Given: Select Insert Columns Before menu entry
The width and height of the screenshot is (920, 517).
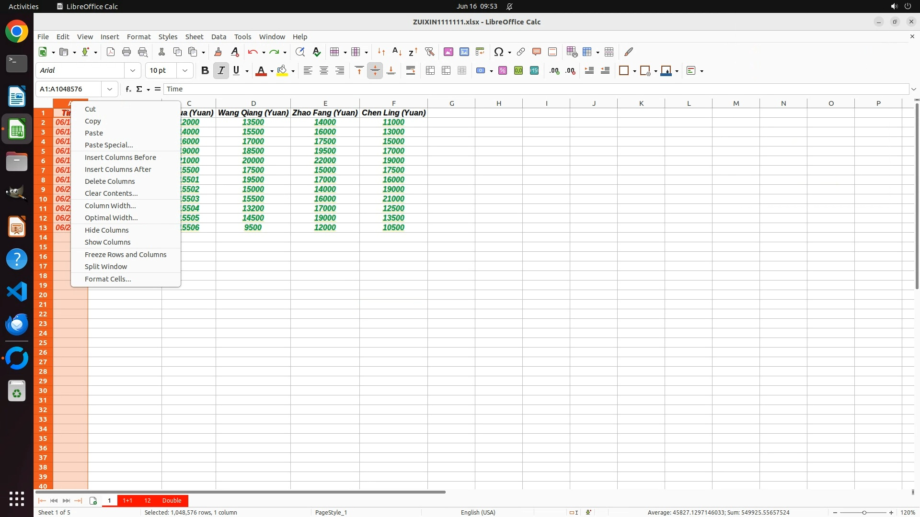Looking at the screenshot, I should (120, 157).
